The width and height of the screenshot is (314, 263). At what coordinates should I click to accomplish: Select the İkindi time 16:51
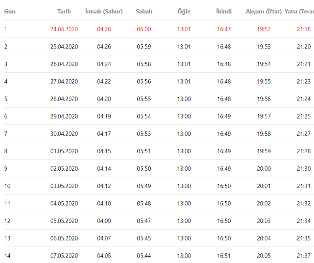(224, 255)
